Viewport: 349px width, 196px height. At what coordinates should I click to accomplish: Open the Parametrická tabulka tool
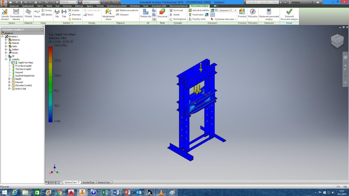coord(16,15)
